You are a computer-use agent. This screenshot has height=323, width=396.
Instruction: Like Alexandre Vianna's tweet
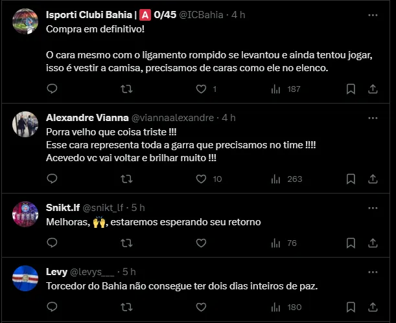(x=201, y=179)
